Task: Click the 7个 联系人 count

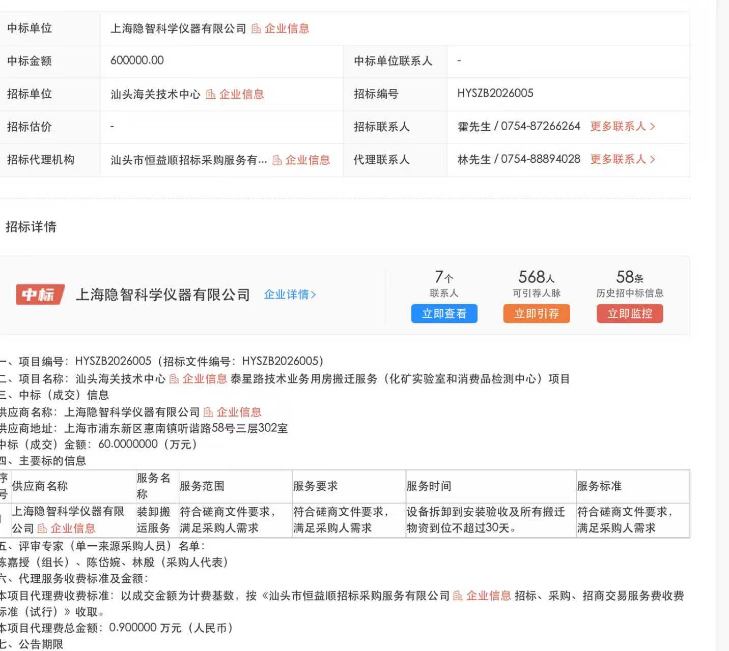Action: [x=443, y=278]
